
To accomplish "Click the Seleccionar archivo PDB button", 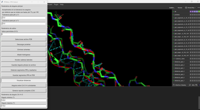I will [x=23, y=39].
